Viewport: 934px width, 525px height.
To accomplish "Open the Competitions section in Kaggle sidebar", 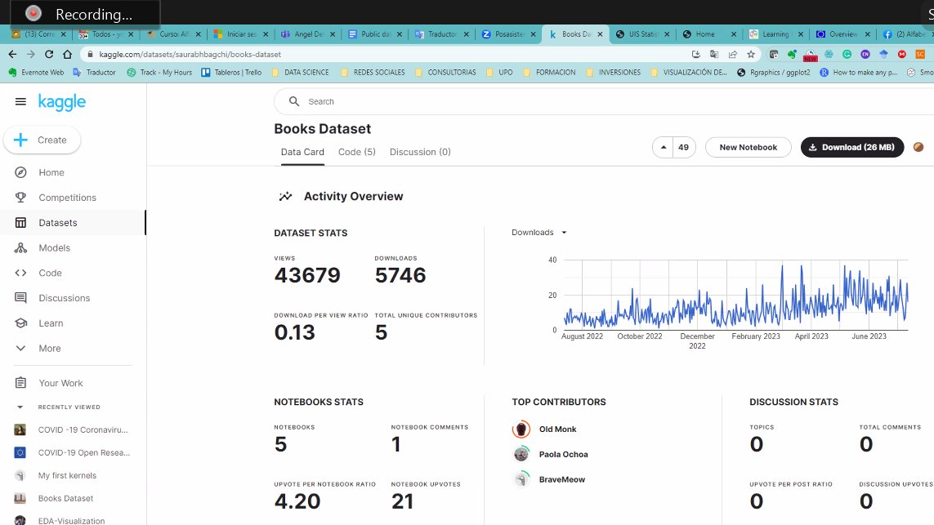I will pos(68,197).
